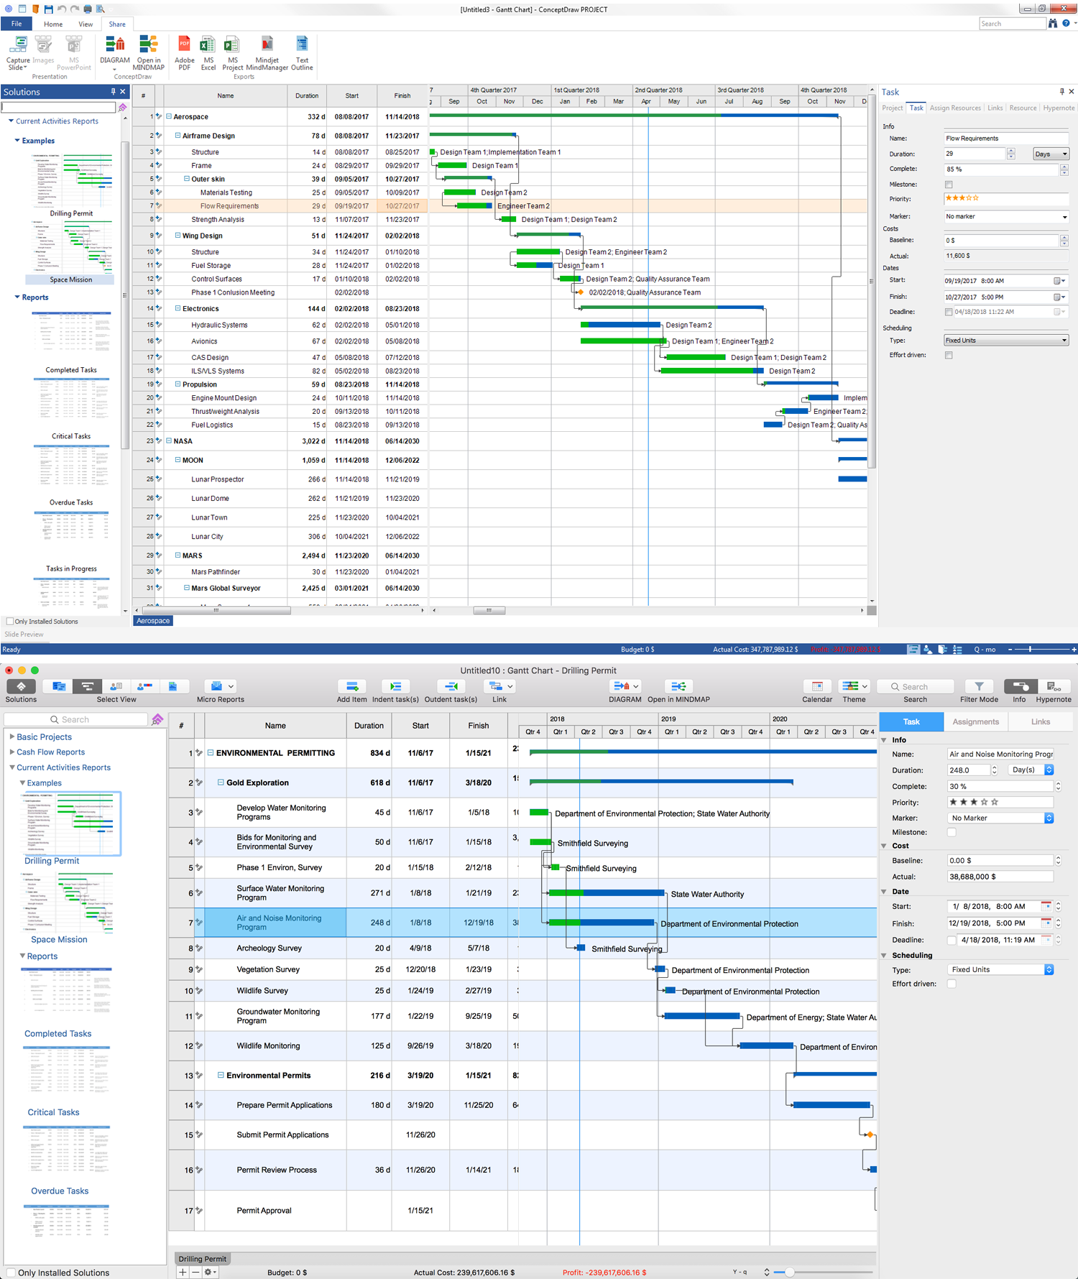The image size is (1078, 1279).
Task: Open the Assign Resources tab in the upper Task panel
Action: 955,108
